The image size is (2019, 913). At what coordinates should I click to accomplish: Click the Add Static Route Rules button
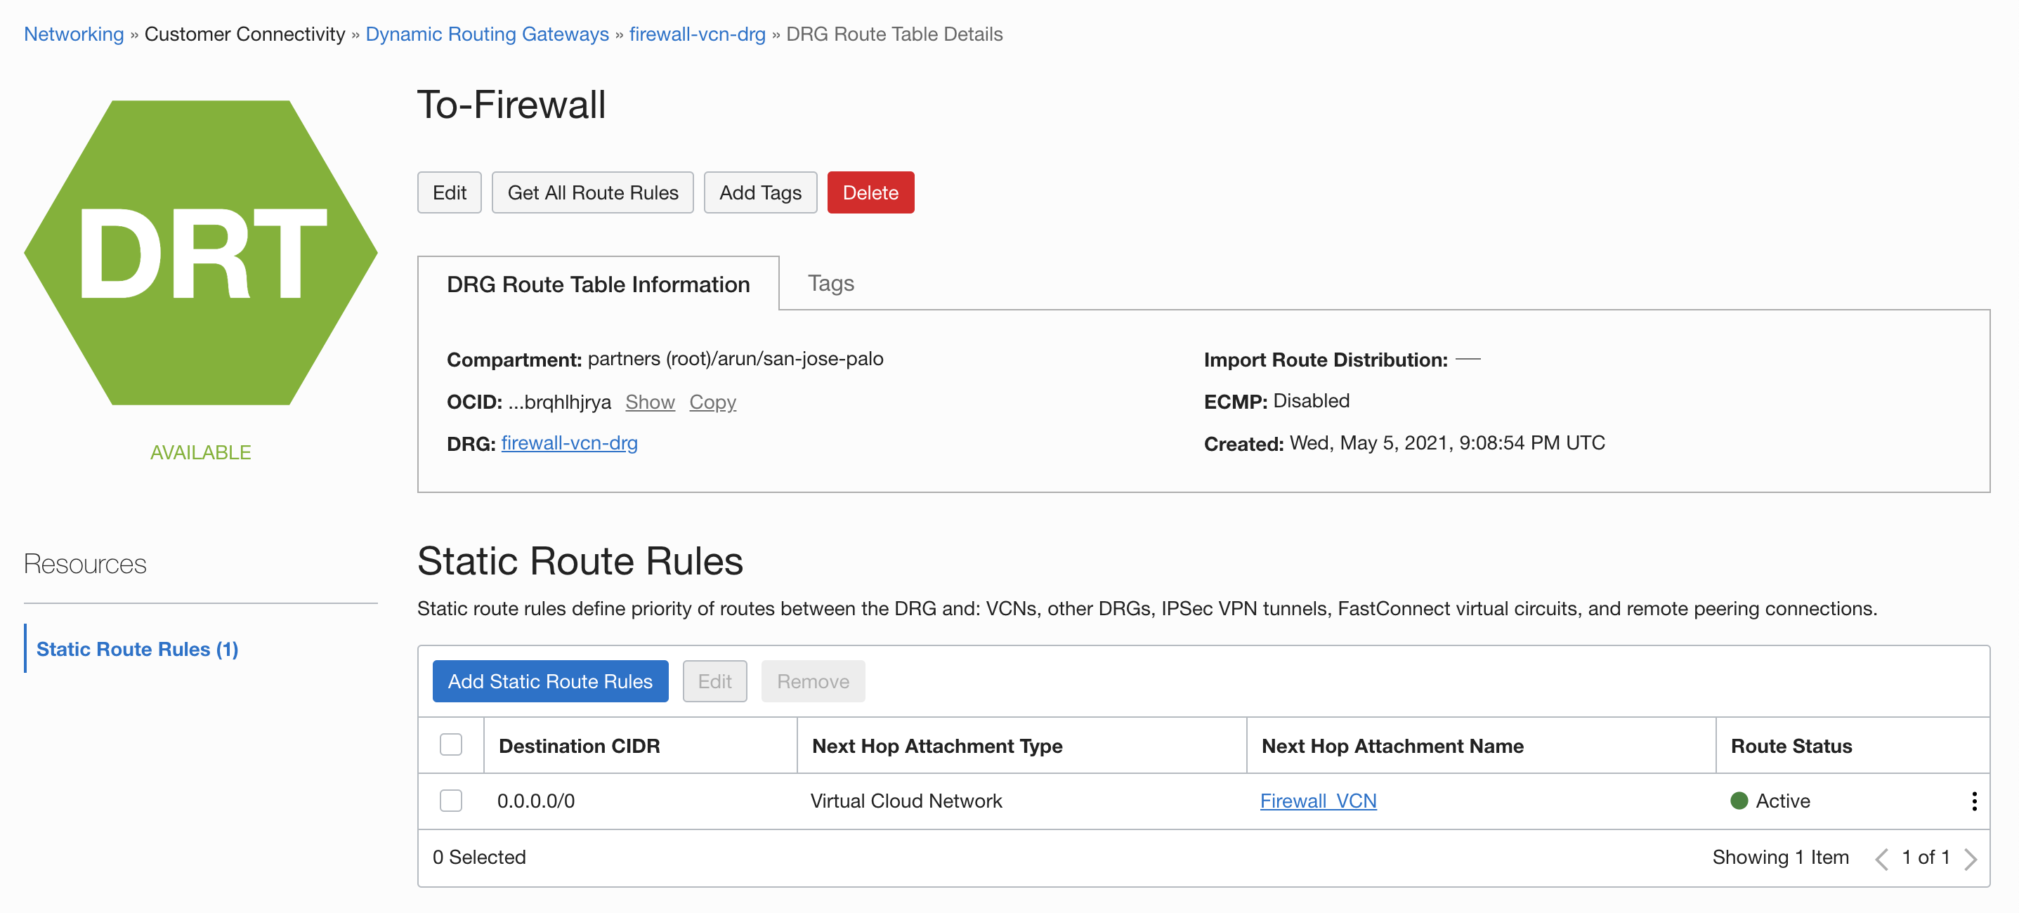549,681
